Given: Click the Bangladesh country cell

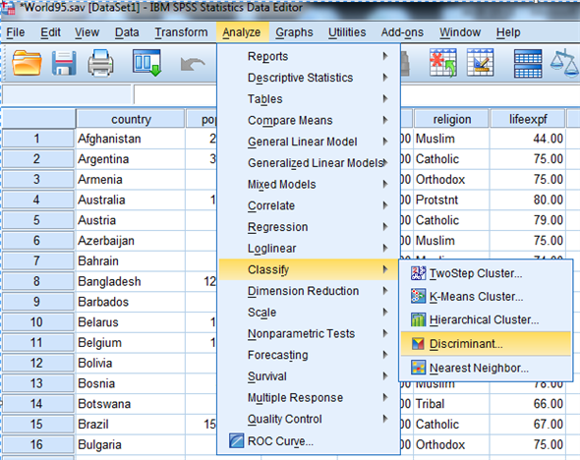Looking at the screenshot, I should coord(130,281).
